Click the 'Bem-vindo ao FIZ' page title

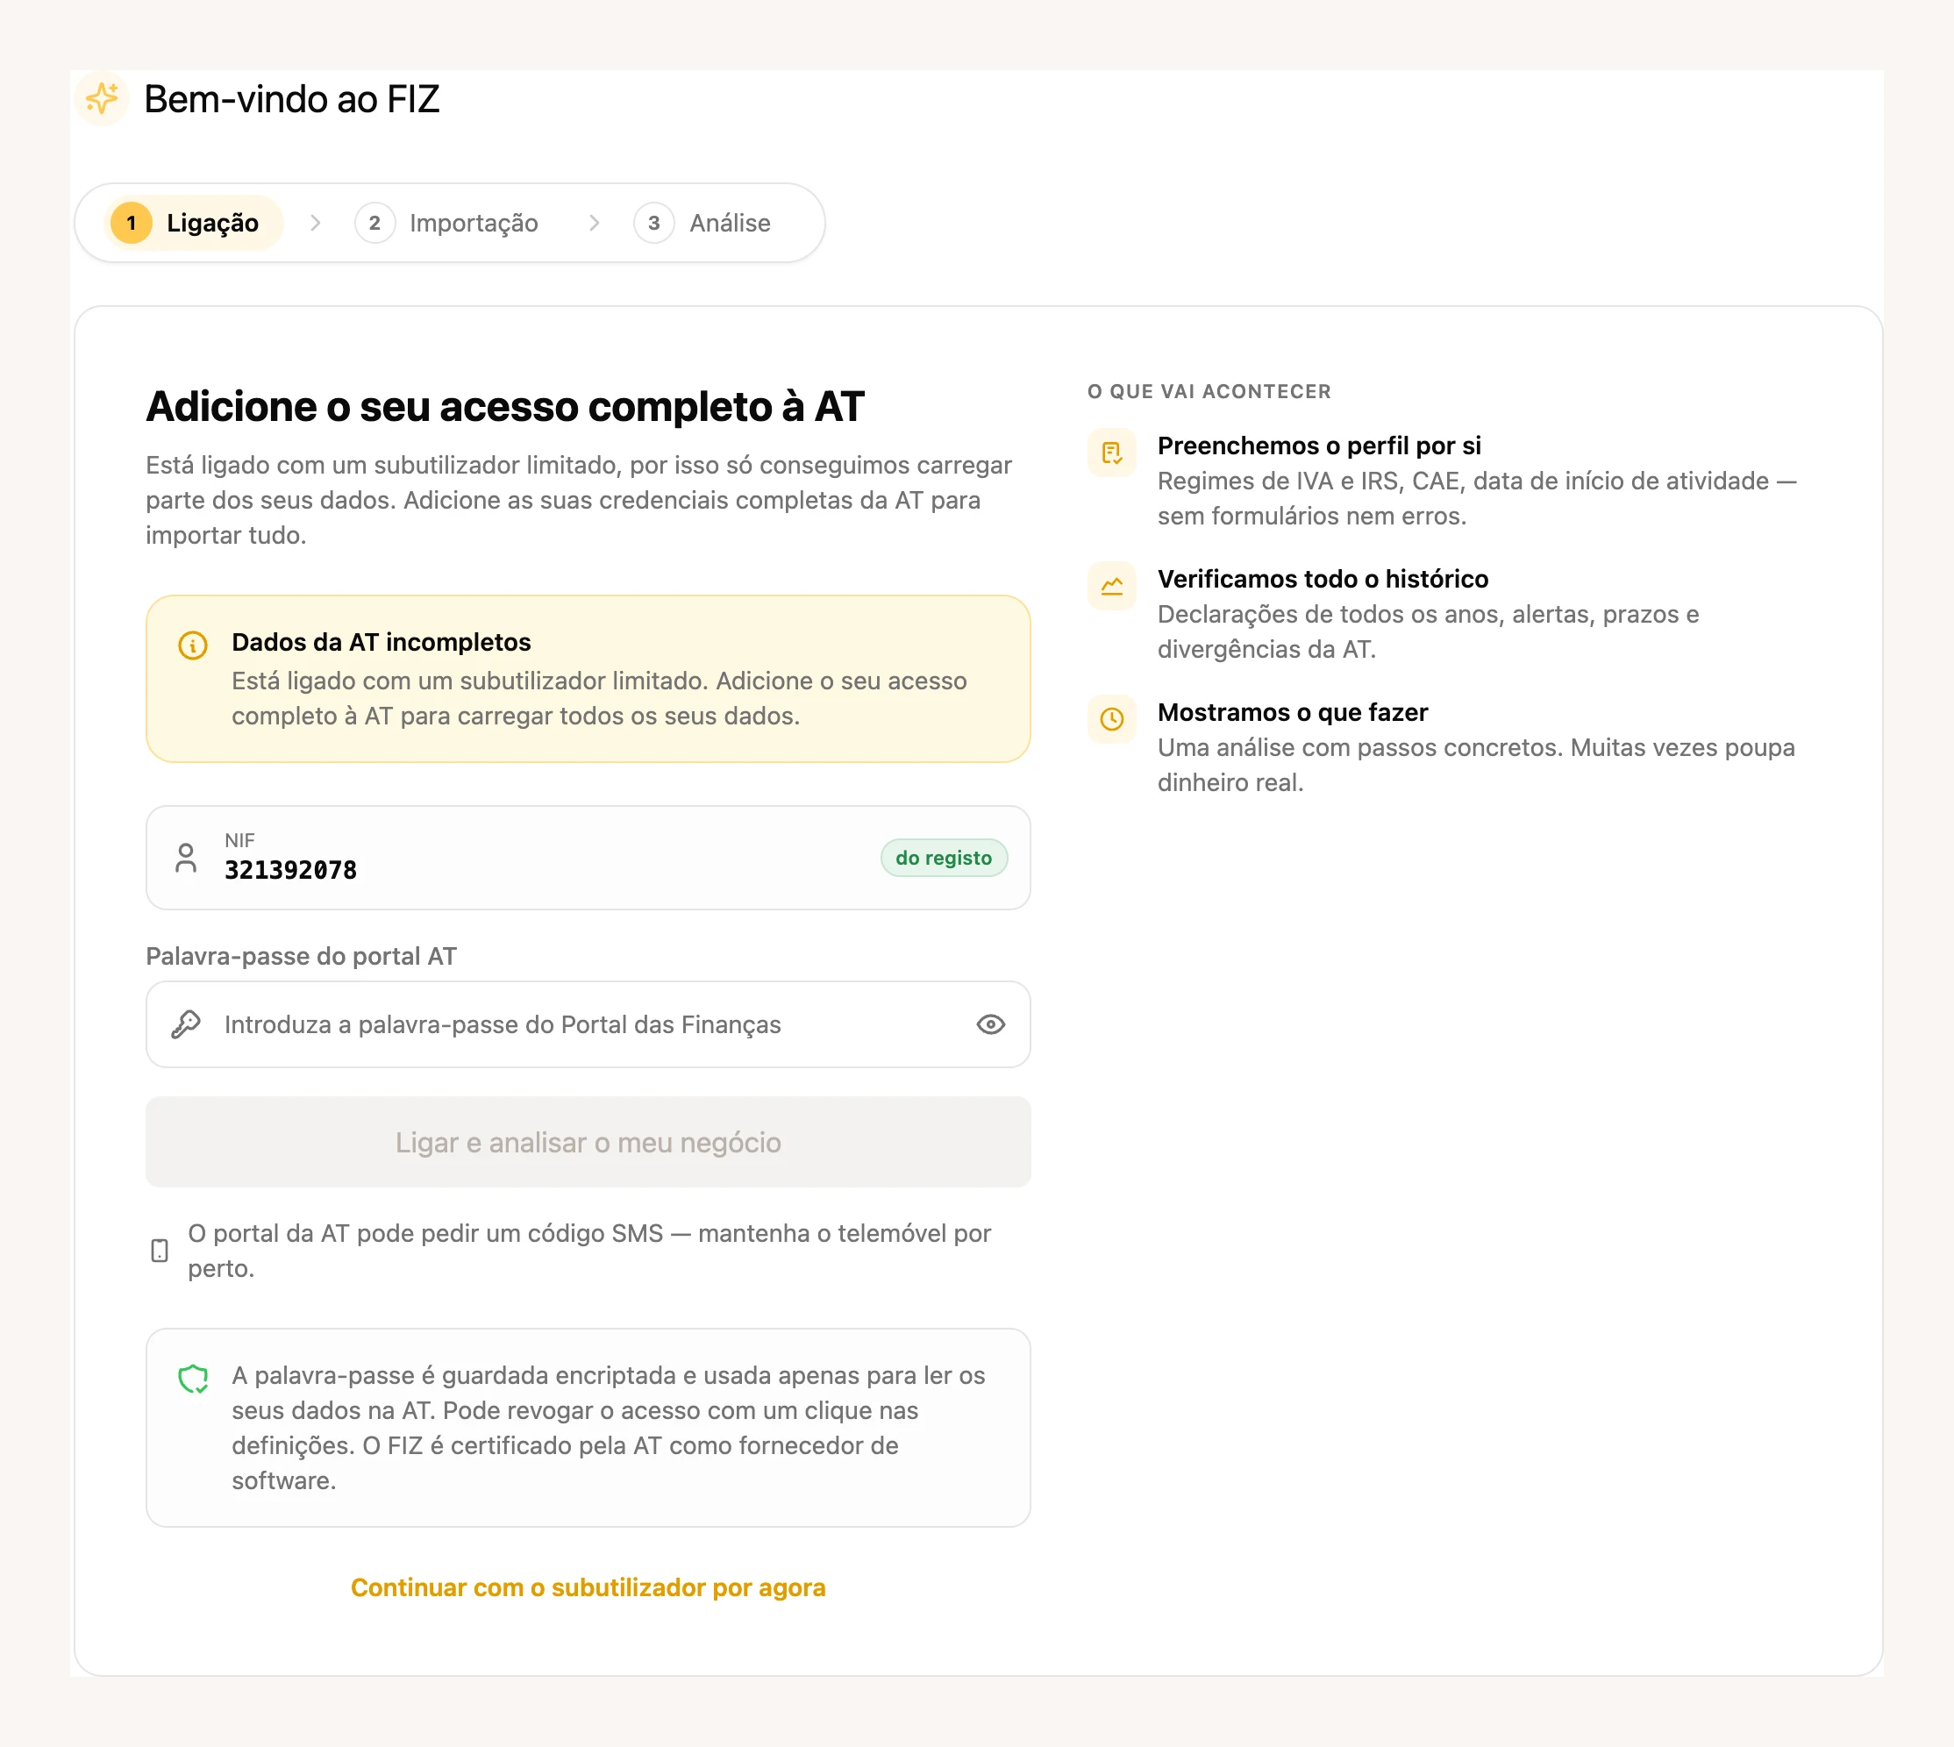click(292, 99)
